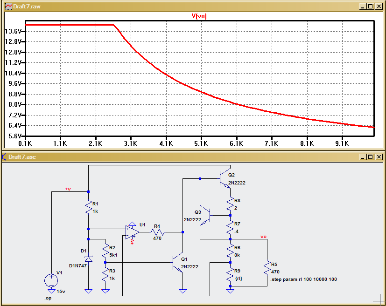Click the vo net label

(263, 237)
